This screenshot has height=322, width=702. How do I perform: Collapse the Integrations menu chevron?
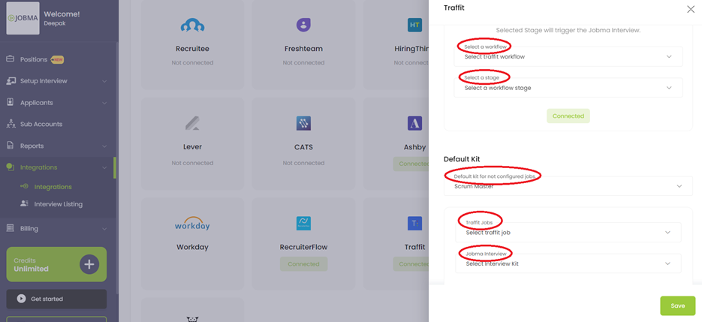[104, 167]
